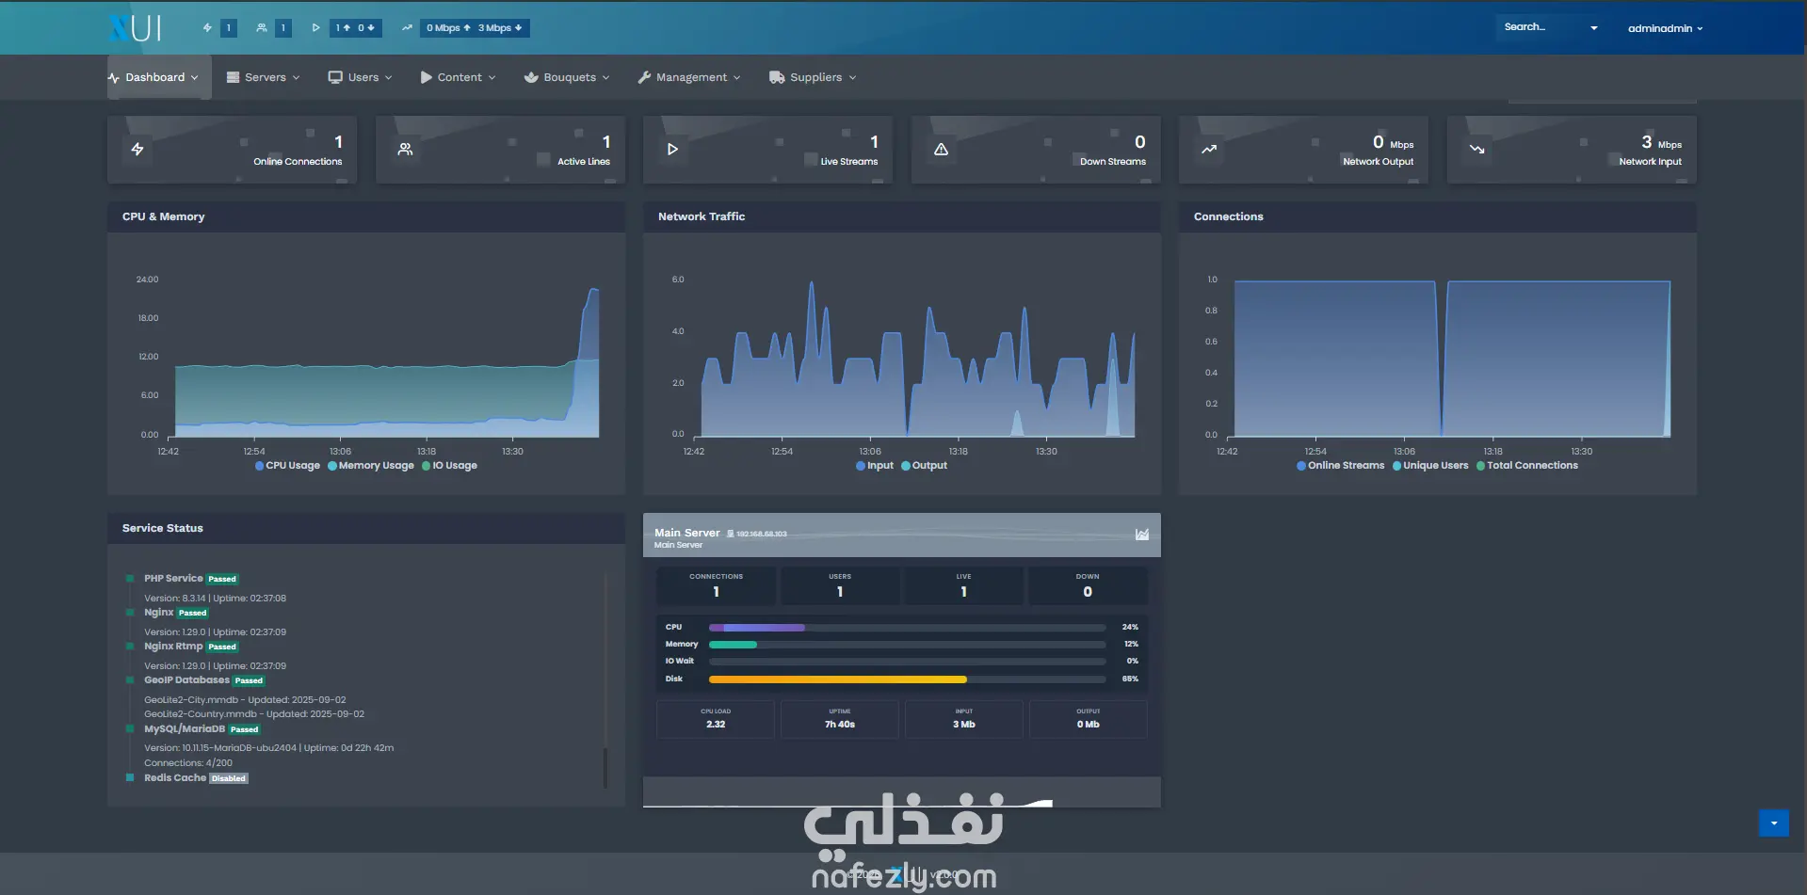Screen dimensions: 1807x895
Task: Expand the Suppliers menu chevron
Action: (x=852, y=78)
